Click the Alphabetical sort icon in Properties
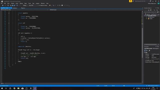 point(147,50)
